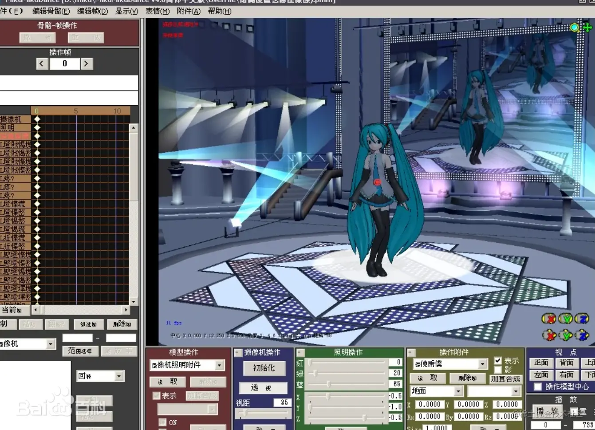The image size is (595, 430).
Task: Click the timeline horizontal scroll left arrow
Action: 36,310
